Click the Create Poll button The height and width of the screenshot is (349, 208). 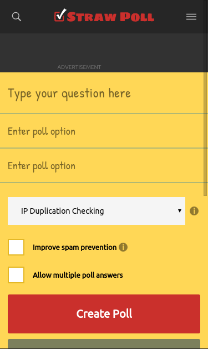[104, 314]
